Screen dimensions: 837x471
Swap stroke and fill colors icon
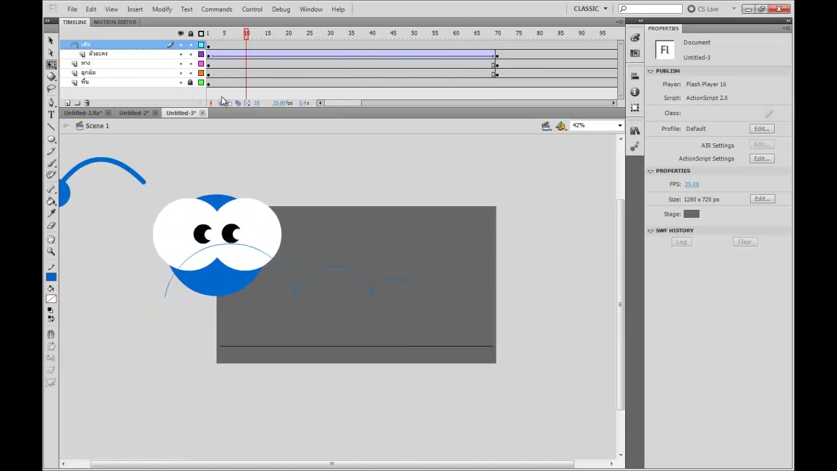tap(51, 319)
